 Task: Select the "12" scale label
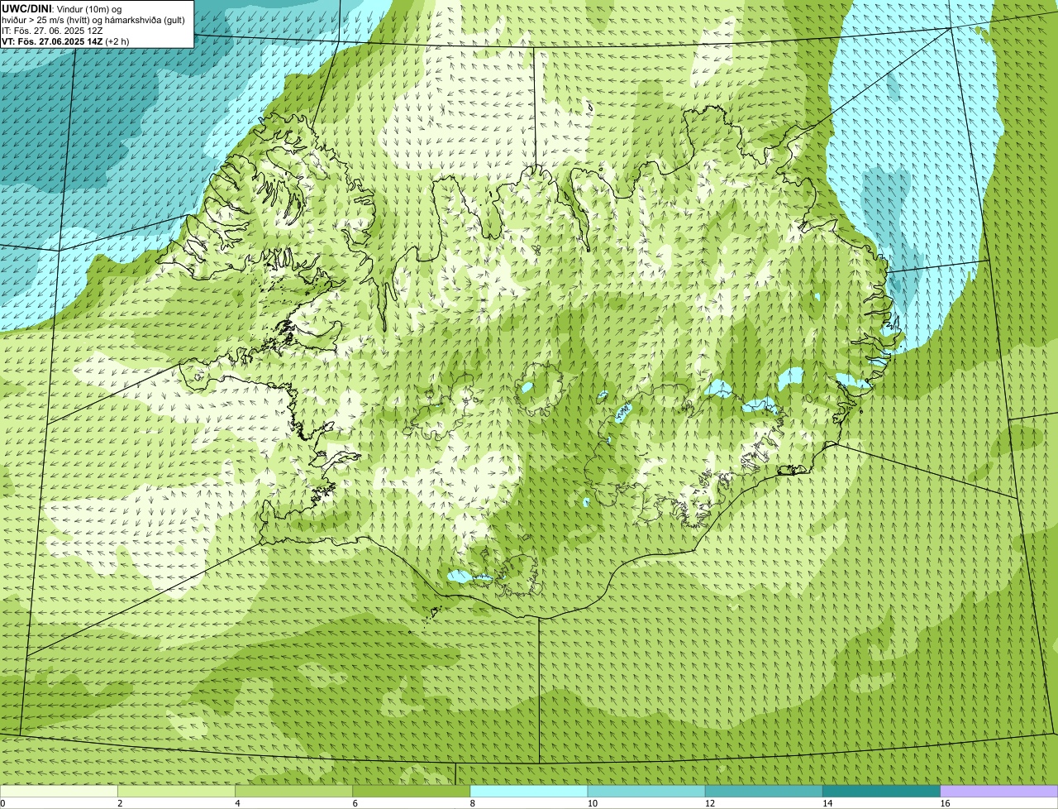coord(709,803)
